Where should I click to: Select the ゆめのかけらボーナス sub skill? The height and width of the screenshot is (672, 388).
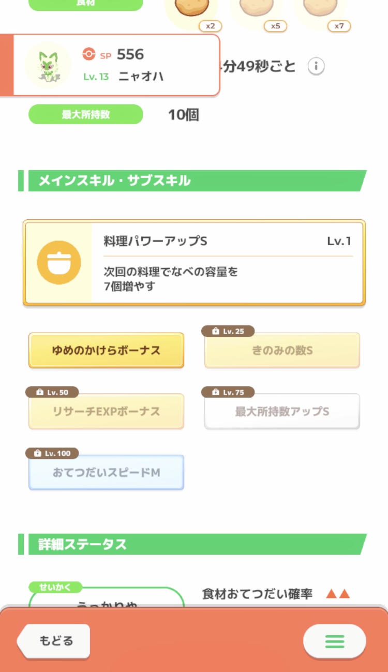(x=106, y=351)
